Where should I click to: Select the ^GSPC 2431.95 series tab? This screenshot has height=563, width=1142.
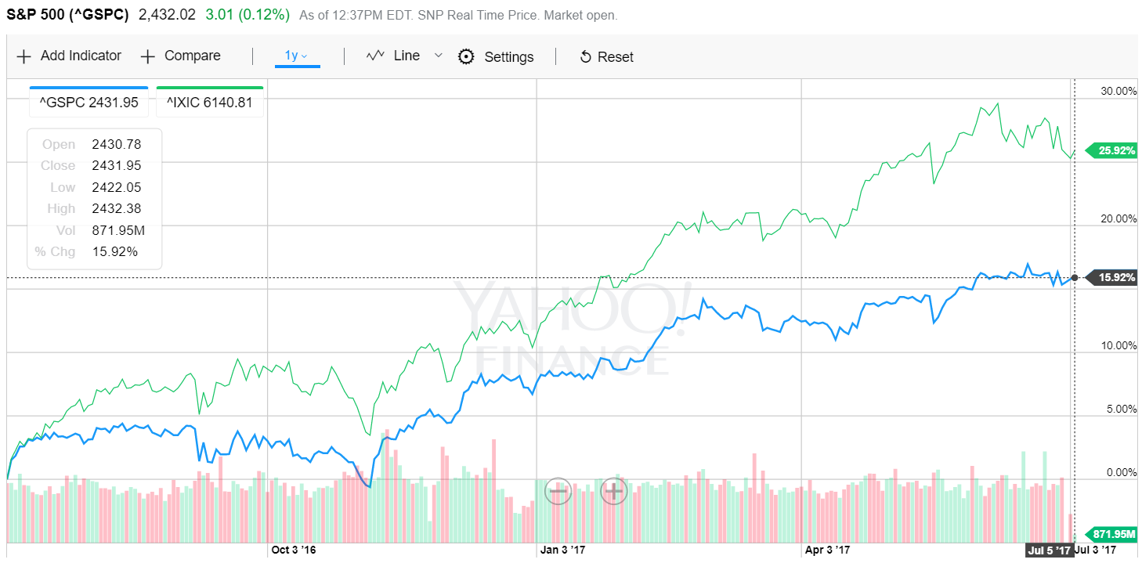[89, 102]
